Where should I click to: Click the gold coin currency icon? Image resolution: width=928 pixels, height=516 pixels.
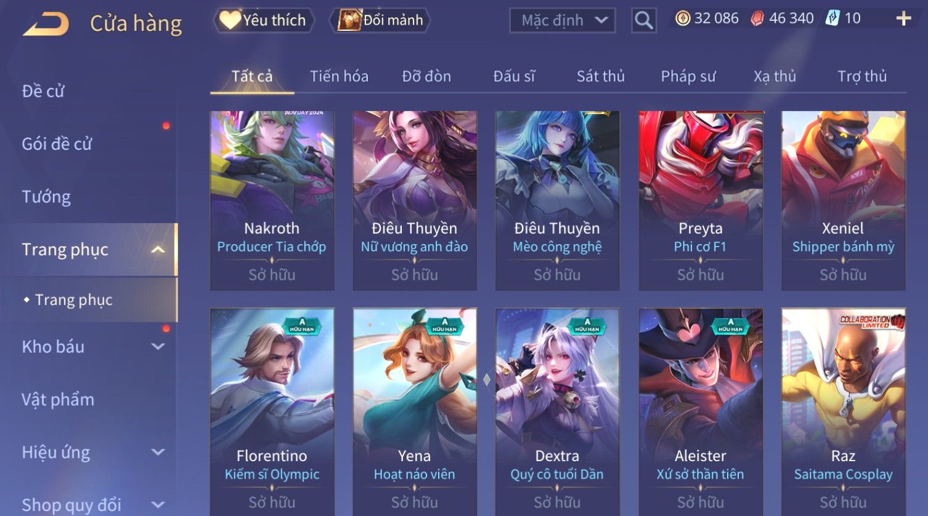tap(682, 18)
